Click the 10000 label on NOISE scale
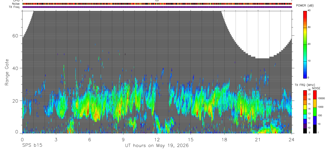Viewport: 328px width, 151px height. pos(321,98)
